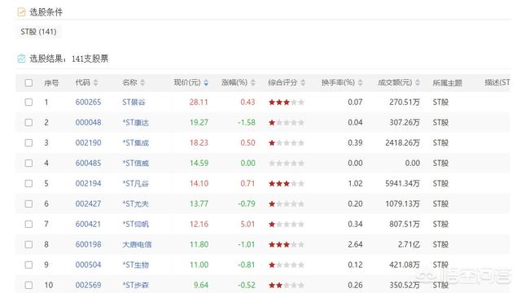Click the 选股条件 edit icon

(21, 12)
